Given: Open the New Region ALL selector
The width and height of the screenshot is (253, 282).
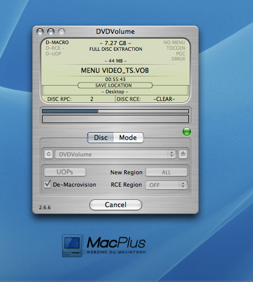Looking at the screenshot, I should (166, 172).
